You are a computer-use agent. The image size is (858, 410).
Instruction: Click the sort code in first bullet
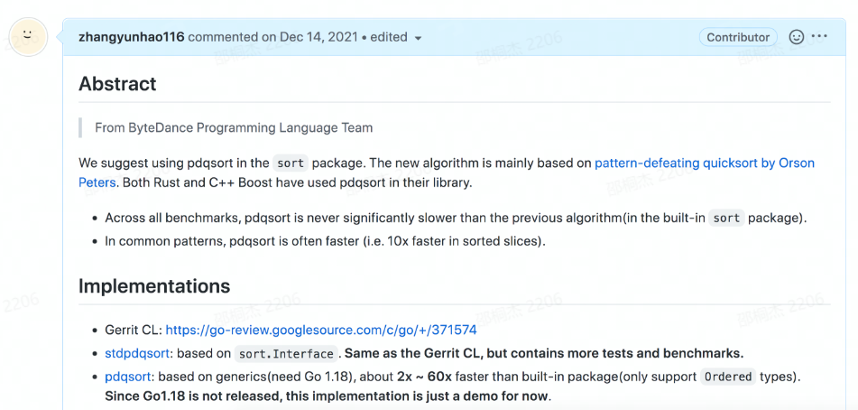(x=726, y=218)
